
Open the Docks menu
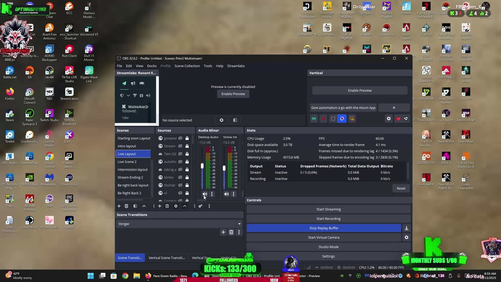(x=152, y=66)
